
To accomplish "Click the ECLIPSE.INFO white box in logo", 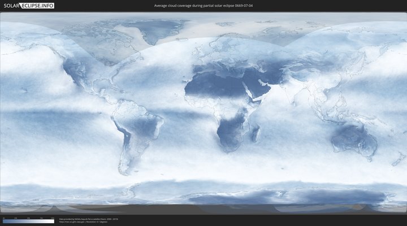I will click(38, 6).
